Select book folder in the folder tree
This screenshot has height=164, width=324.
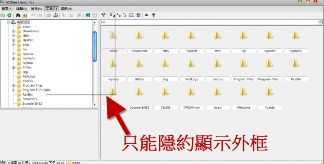[x=27, y=27]
